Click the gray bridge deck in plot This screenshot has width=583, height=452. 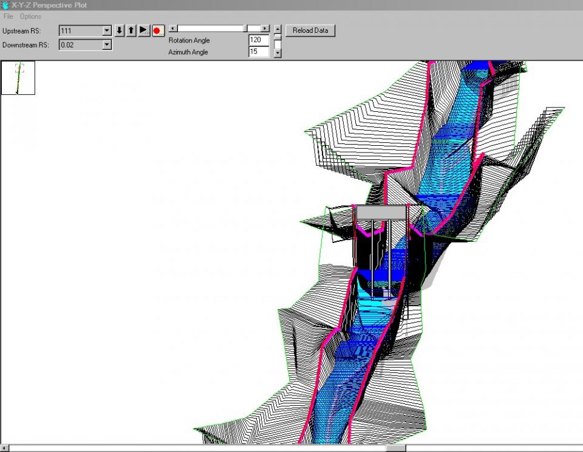click(x=381, y=212)
